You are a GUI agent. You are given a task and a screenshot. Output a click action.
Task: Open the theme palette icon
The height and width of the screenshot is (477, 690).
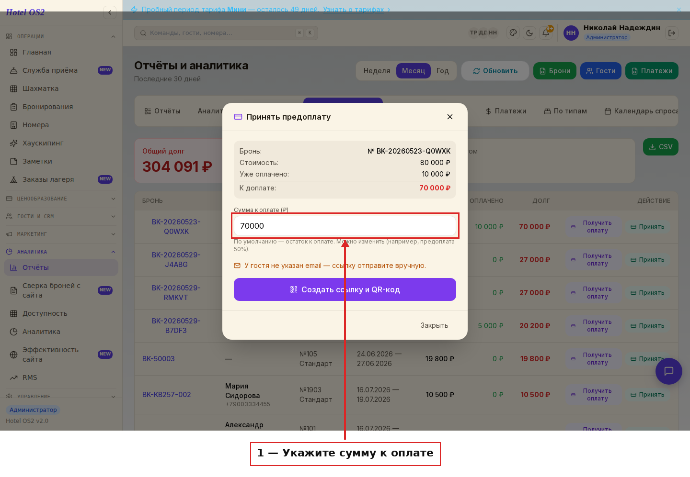(513, 33)
